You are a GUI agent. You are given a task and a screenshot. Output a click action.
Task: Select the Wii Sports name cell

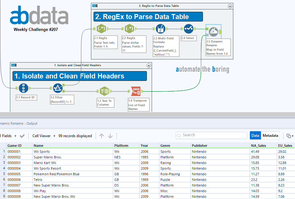coord(73,152)
